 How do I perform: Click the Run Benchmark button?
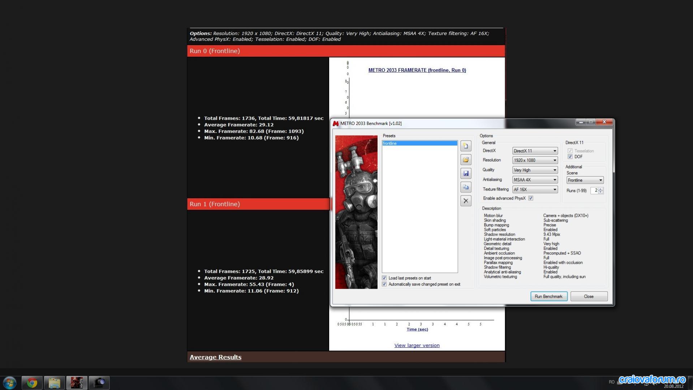pos(548,297)
